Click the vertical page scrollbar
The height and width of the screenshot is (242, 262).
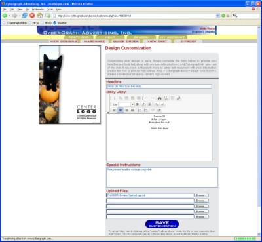[259, 131]
